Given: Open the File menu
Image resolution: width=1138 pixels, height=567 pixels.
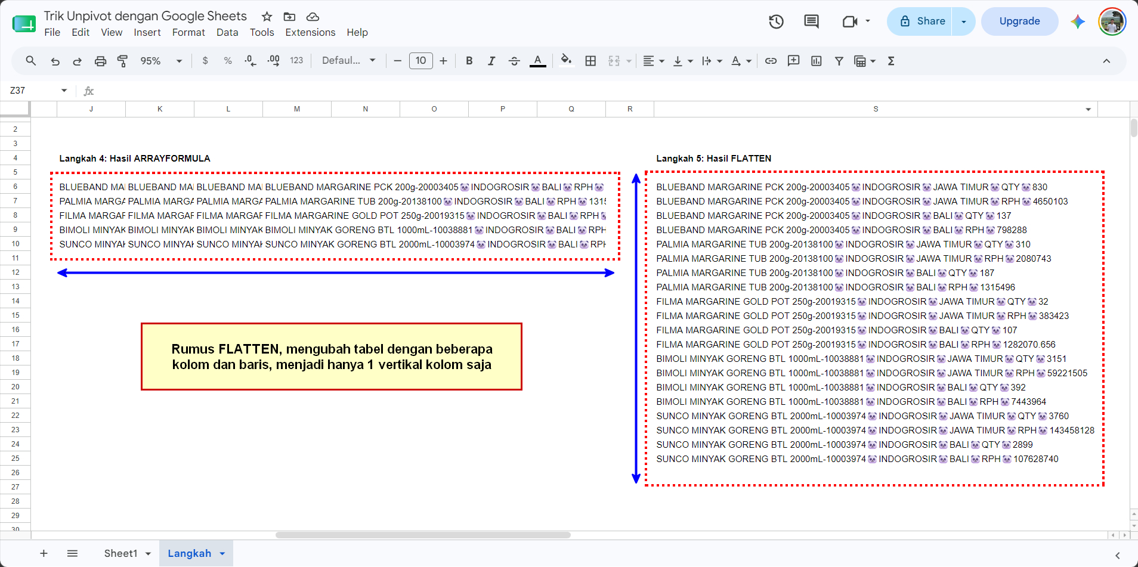Looking at the screenshot, I should point(52,32).
